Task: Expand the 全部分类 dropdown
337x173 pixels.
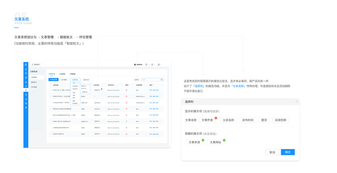Action: coord(87,80)
